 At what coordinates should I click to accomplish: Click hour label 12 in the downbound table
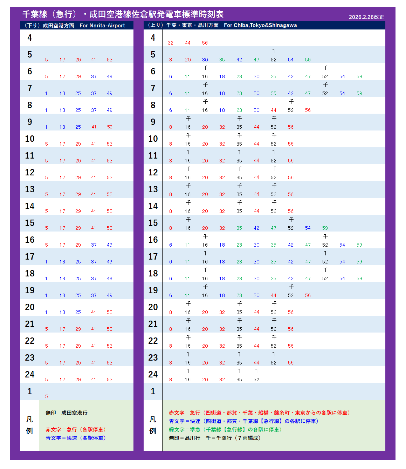coord(30,173)
